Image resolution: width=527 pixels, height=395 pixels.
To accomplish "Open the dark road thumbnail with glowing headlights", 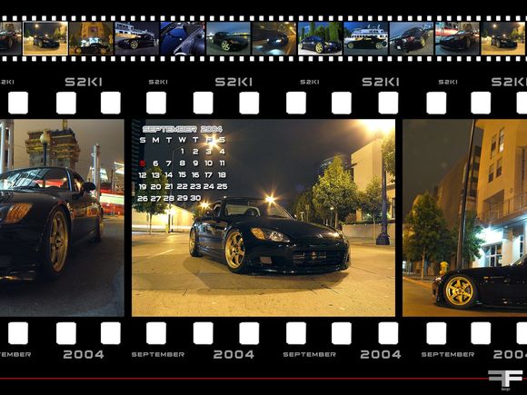I will tap(273, 38).
